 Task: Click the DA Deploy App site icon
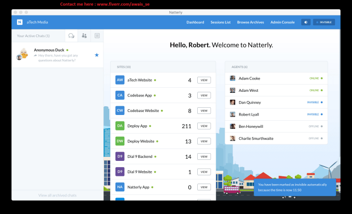tap(120, 126)
